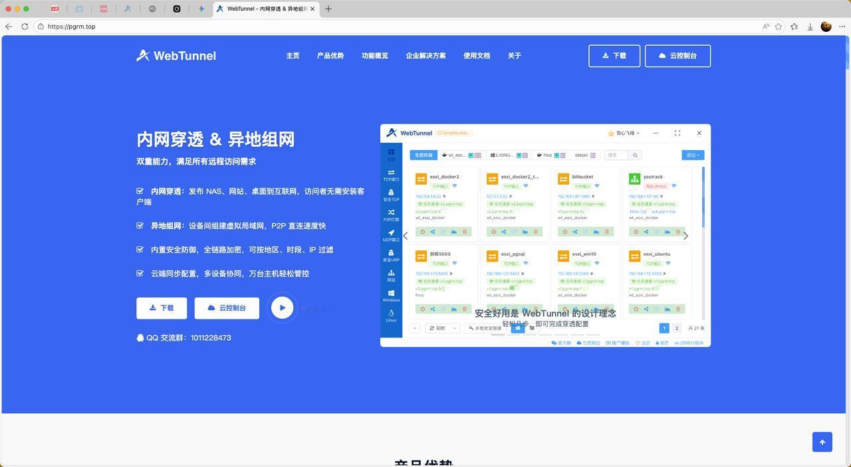Image resolution: width=851 pixels, height=467 pixels.
Task: Open the profile avatar in browser toolbar
Action: 826,27
